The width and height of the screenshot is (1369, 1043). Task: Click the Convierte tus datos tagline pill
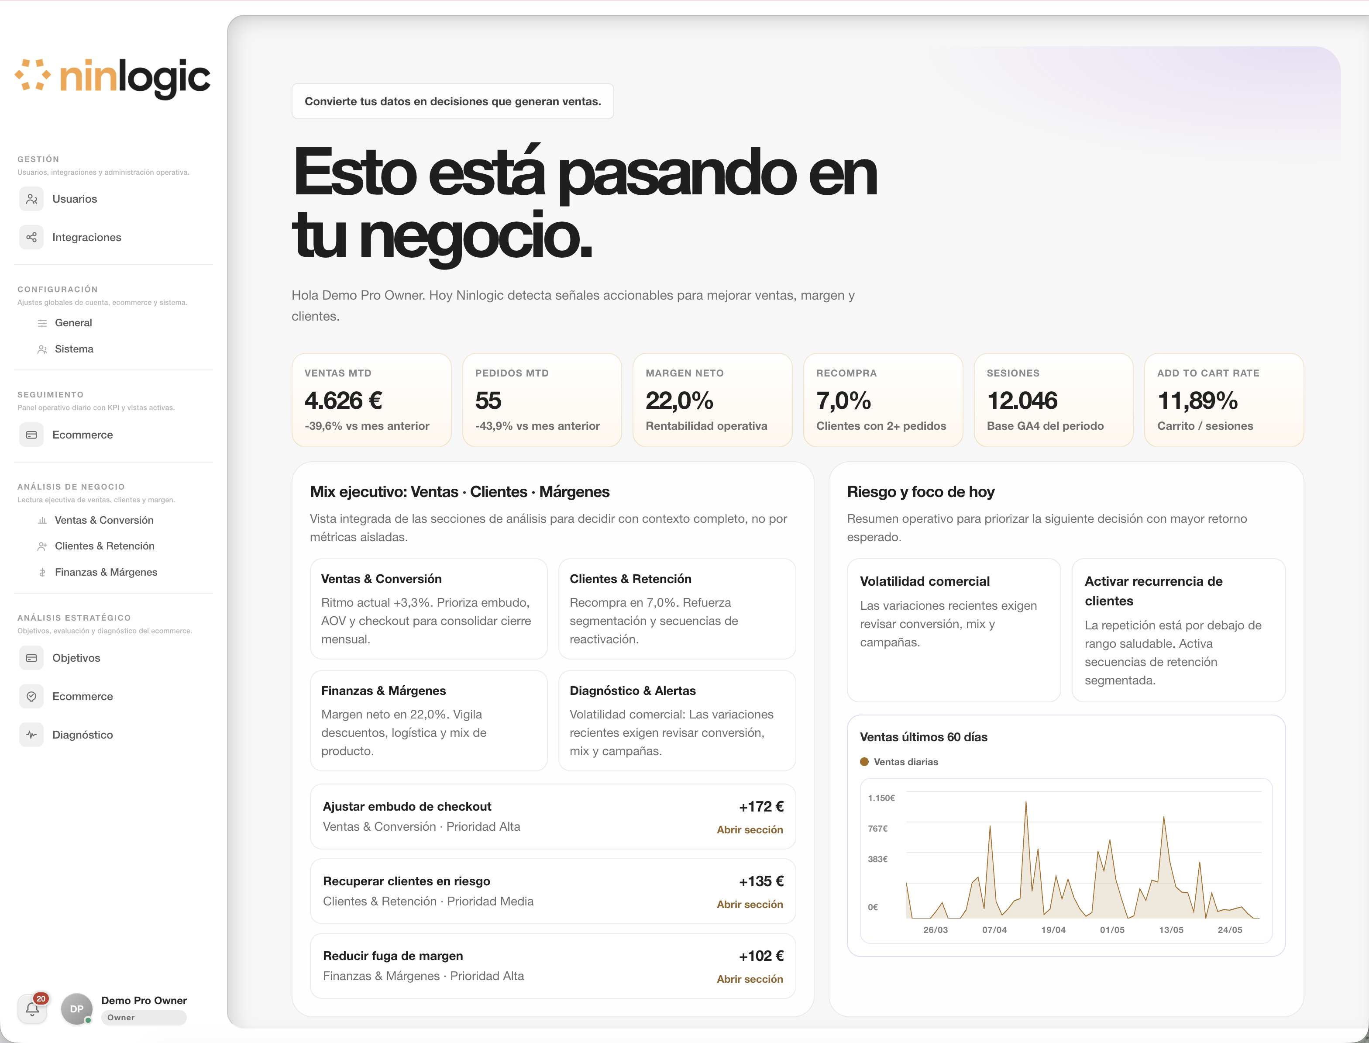pos(453,101)
